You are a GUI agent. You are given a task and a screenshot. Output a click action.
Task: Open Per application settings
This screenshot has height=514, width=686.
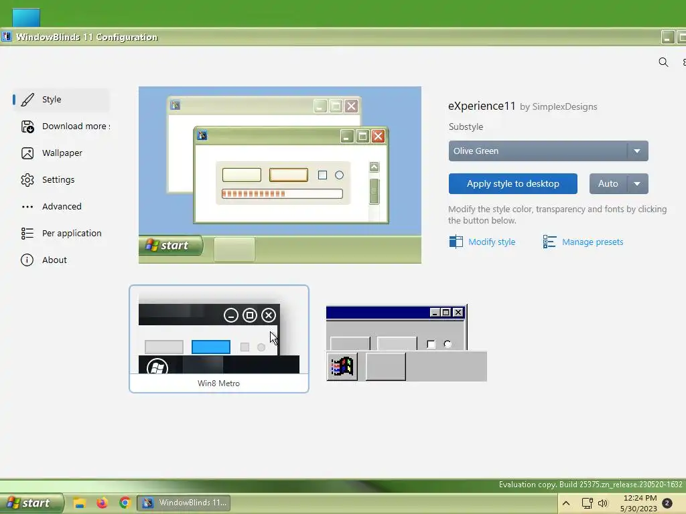pyautogui.click(x=61, y=234)
